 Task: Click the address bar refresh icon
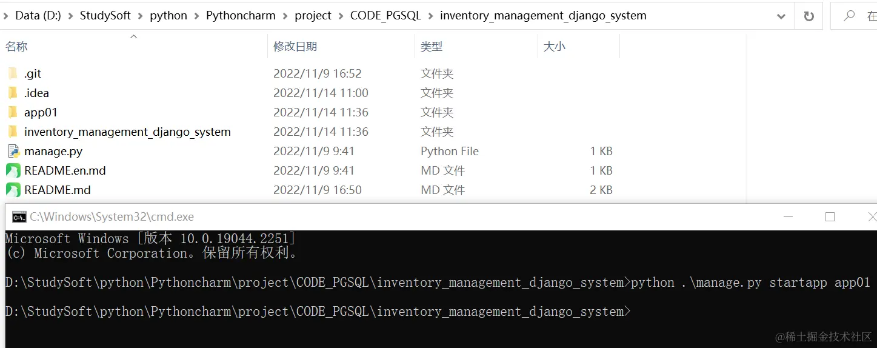(809, 16)
